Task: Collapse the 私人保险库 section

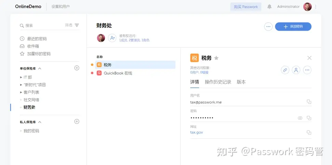Action: click(40, 122)
